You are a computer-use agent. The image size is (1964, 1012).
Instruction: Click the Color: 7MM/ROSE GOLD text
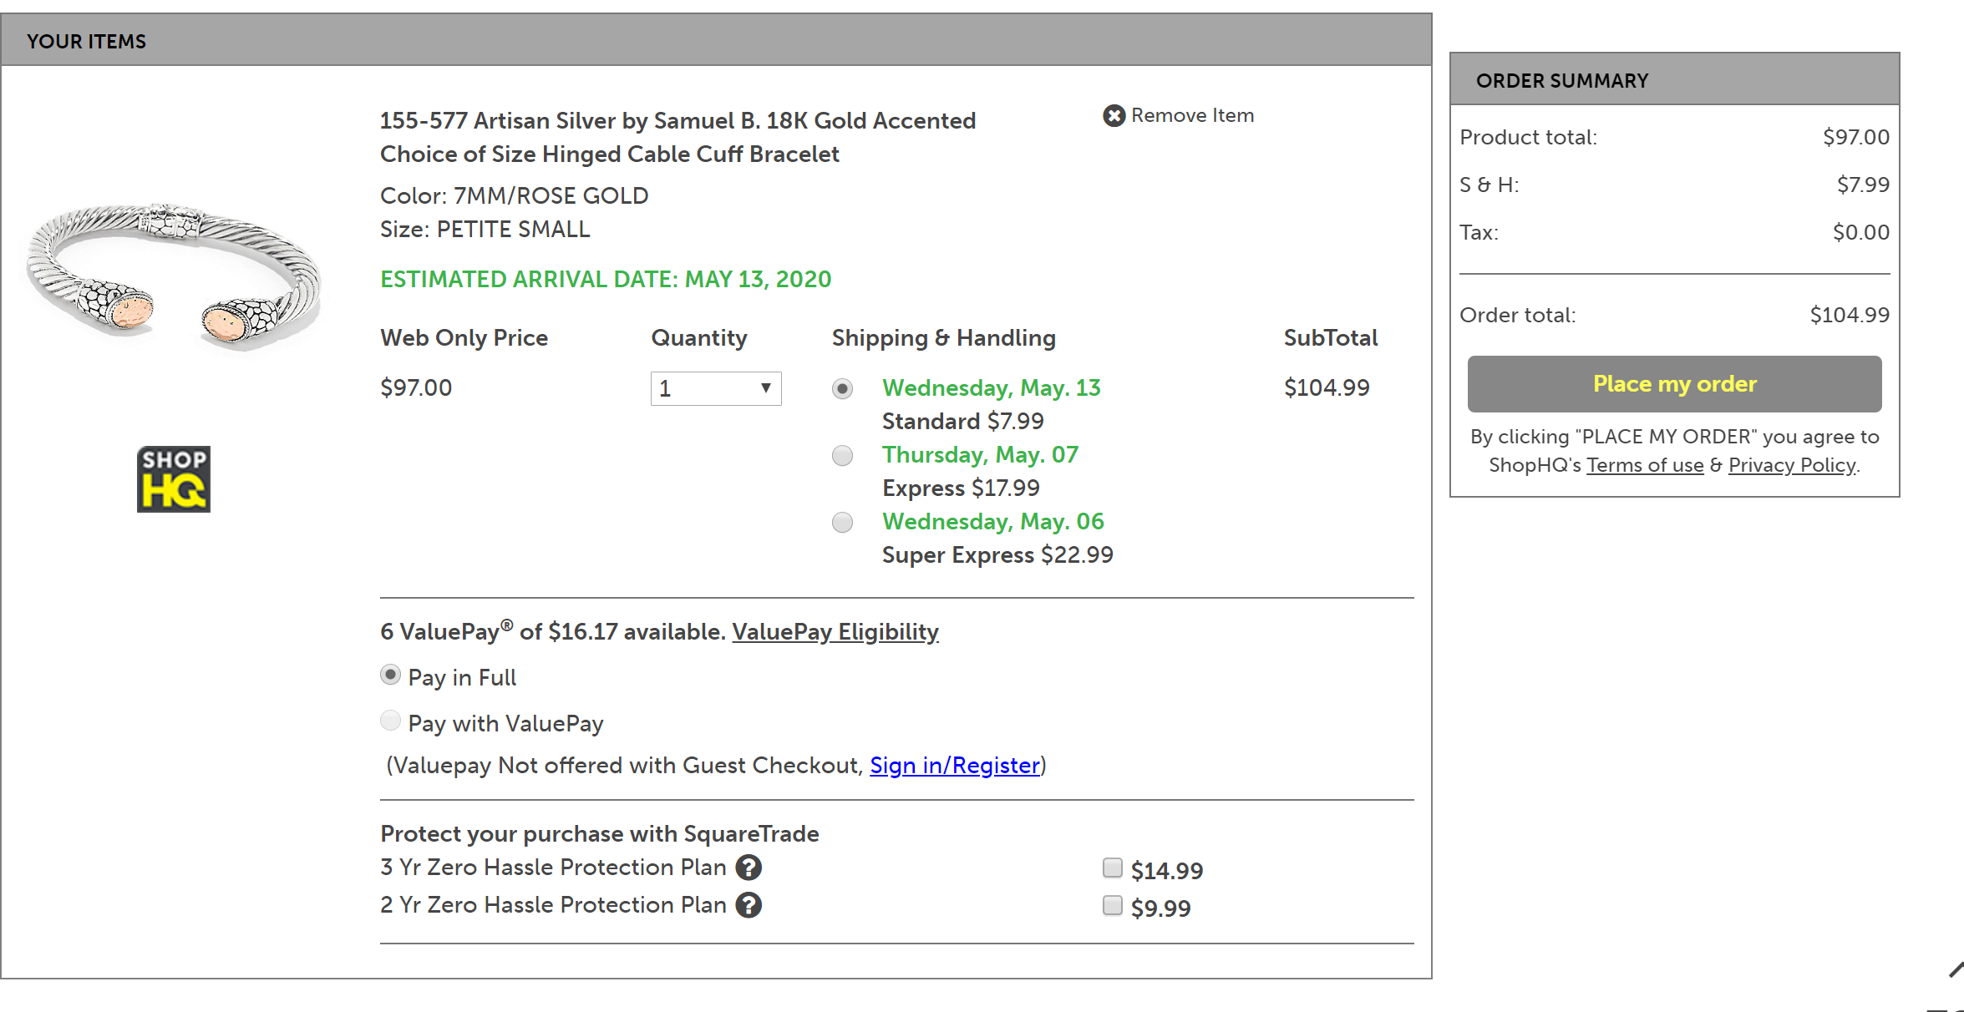[515, 196]
